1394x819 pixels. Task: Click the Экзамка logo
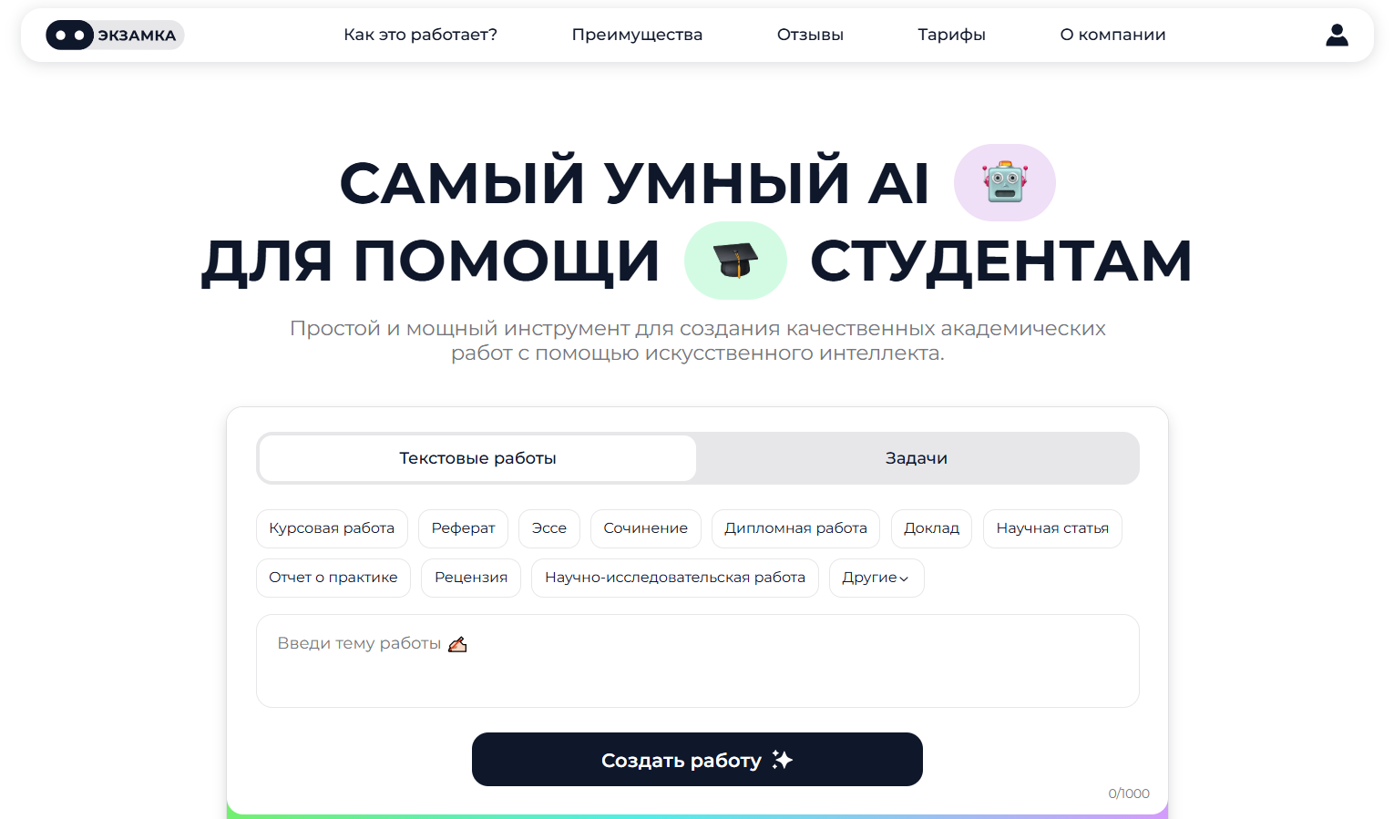pyautogui.click(x=115, y=35)
